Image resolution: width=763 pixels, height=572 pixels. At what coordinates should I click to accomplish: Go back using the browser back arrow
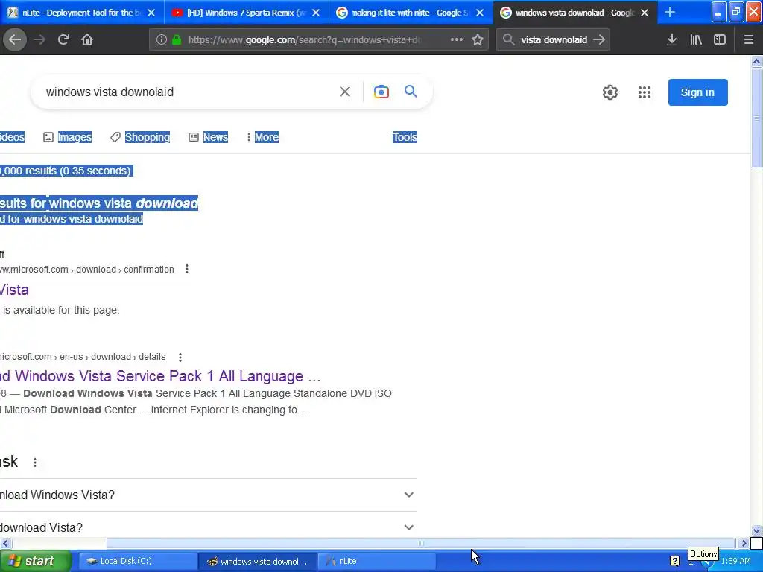[15, 40]
